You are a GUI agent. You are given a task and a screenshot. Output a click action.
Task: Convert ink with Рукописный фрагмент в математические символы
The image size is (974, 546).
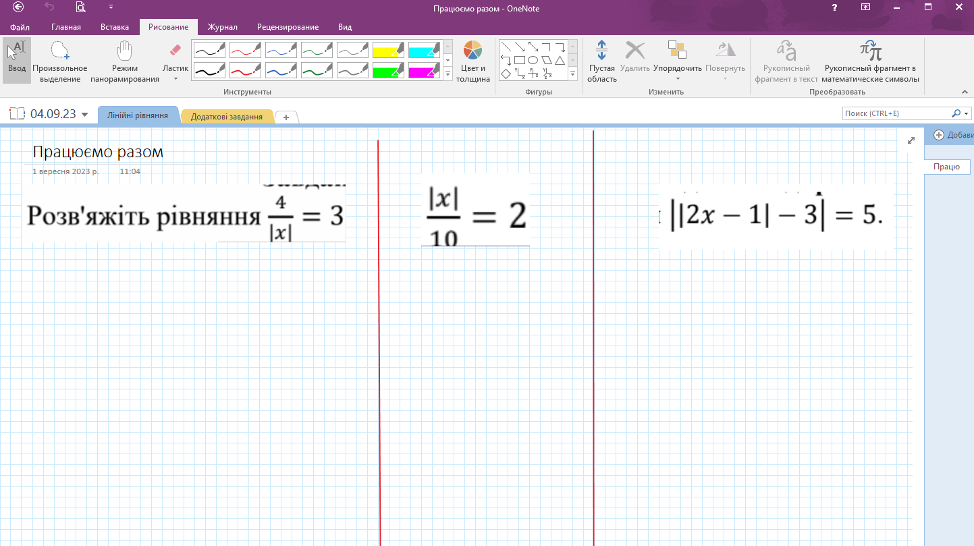[870, 61]
